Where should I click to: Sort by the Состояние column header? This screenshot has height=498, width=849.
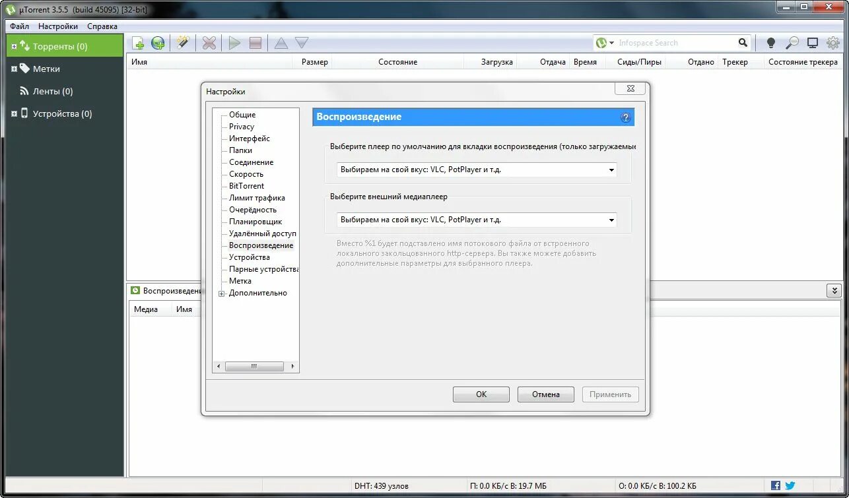398,62
